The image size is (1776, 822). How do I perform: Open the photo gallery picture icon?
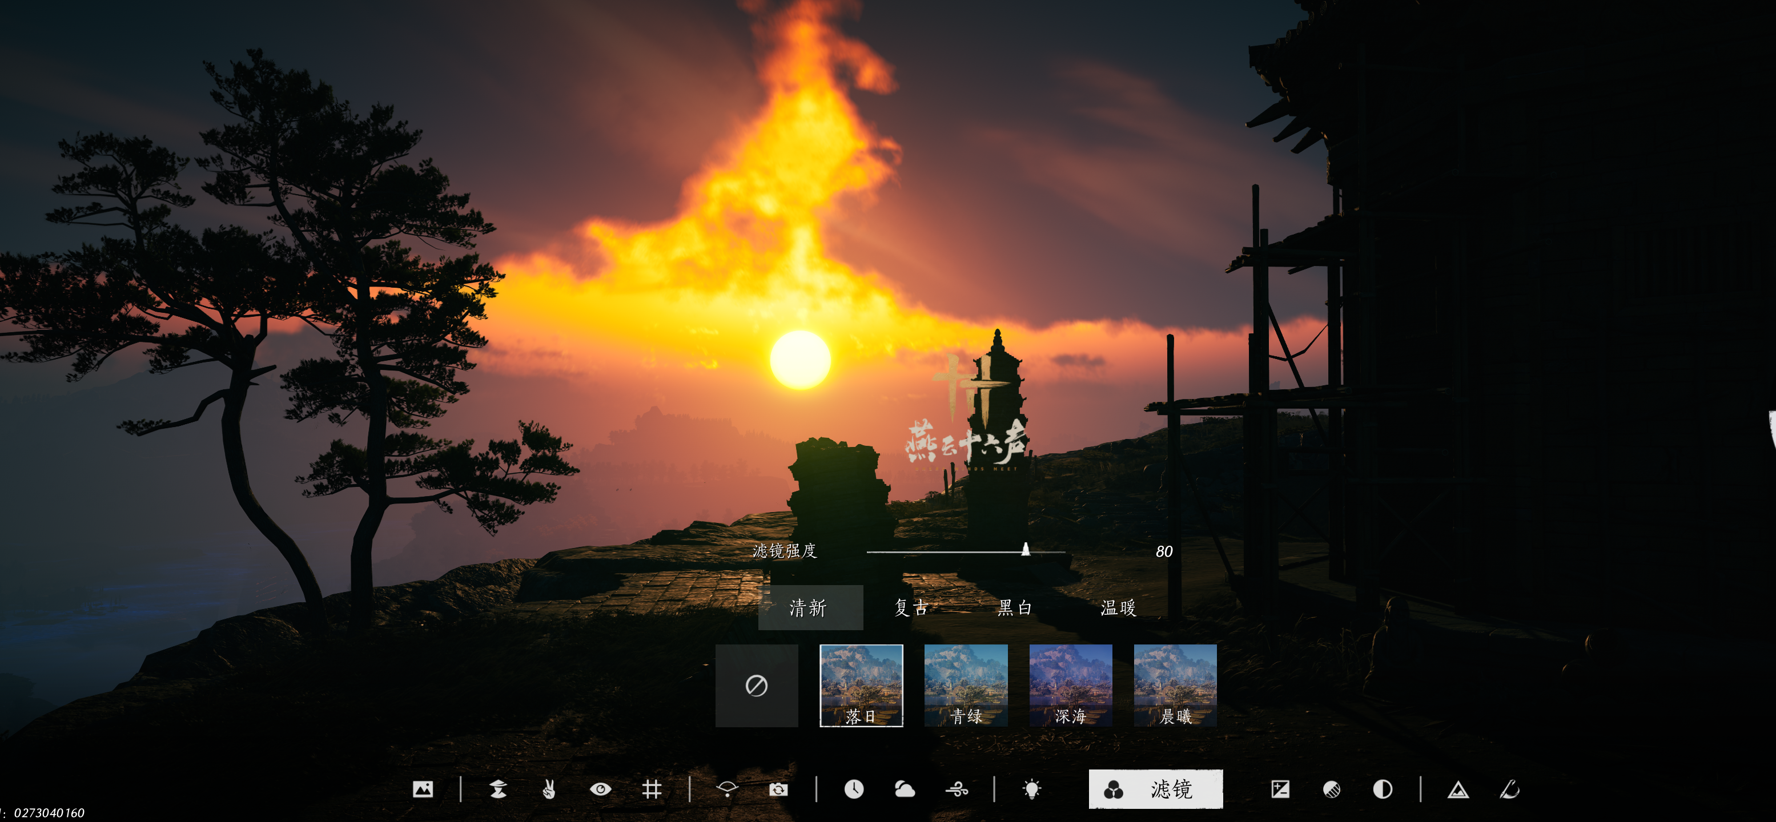click(423, 789)
